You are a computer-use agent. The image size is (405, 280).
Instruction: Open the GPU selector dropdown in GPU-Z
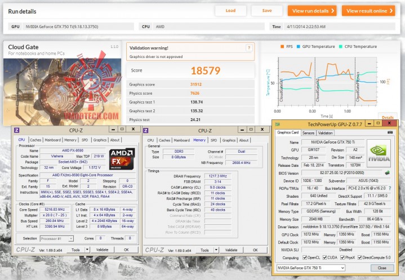point(311,268)
